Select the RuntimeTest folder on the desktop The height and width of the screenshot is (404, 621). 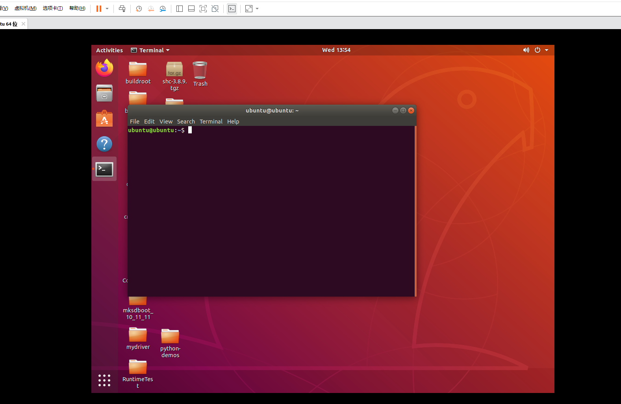tap(138, 374)
